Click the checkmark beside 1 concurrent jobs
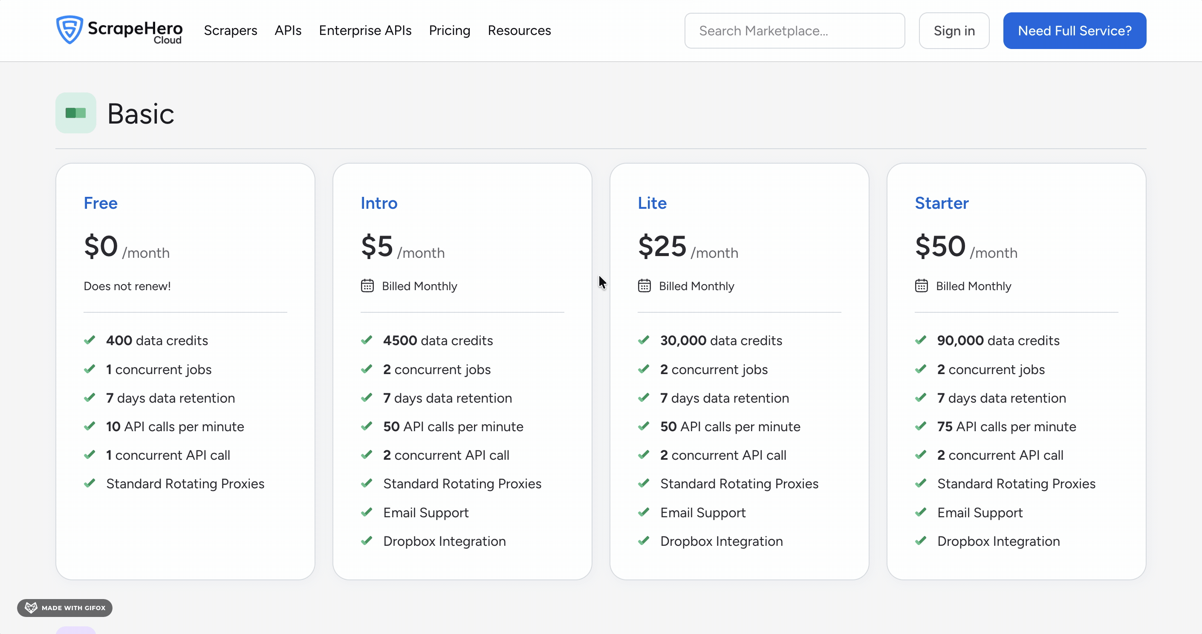The image size is (1202, 634). 90,369
